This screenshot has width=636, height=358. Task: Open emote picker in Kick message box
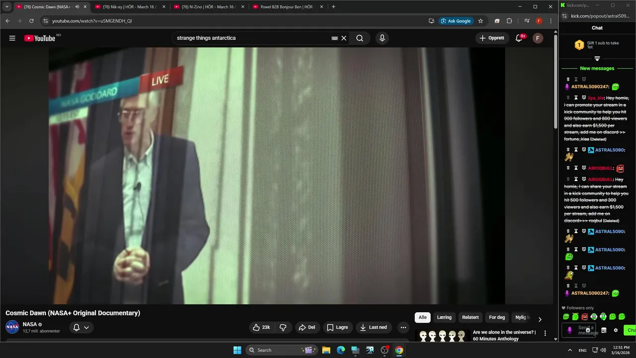coord(588,330)
